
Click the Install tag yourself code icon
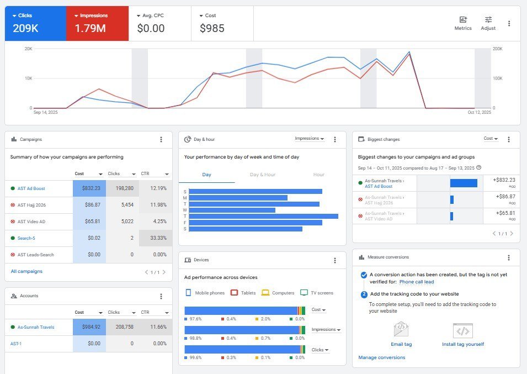(462, 330)
